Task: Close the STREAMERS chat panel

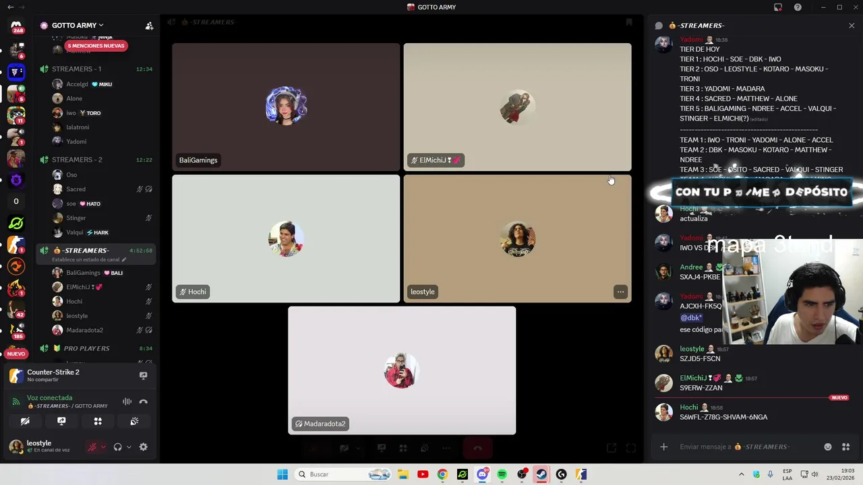Action: [x=852, y=26]
